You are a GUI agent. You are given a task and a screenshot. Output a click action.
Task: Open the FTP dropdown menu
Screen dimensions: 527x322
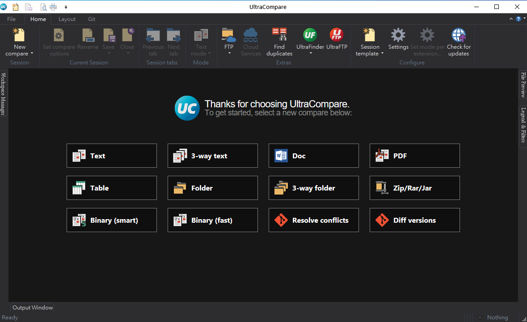[229, 53]
